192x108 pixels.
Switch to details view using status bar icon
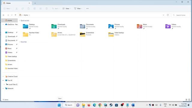pos(186,100)
